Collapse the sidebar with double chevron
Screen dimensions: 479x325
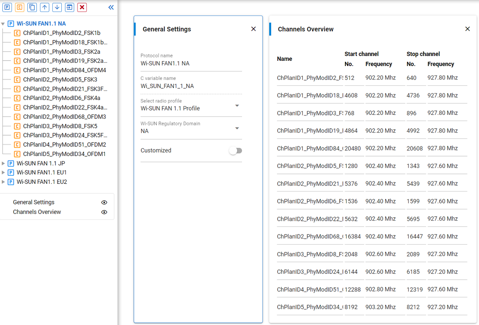pos(111,7)
